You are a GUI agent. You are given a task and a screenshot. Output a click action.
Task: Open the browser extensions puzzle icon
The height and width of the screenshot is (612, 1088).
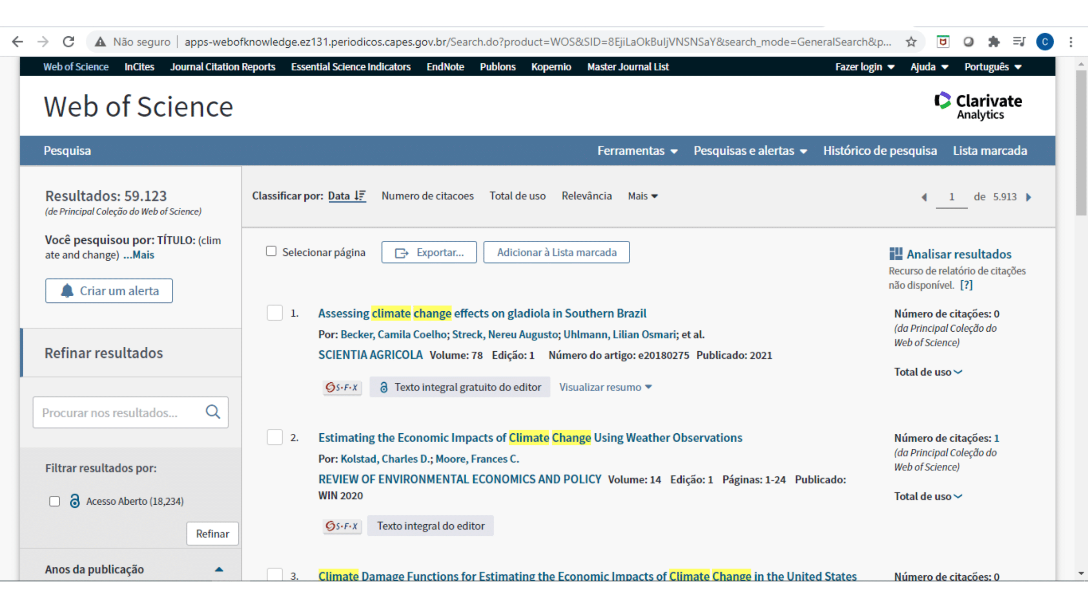coord(993,41)
